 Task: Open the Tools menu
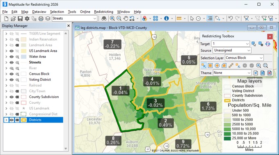pyautogui.click(x=72, y=12)
